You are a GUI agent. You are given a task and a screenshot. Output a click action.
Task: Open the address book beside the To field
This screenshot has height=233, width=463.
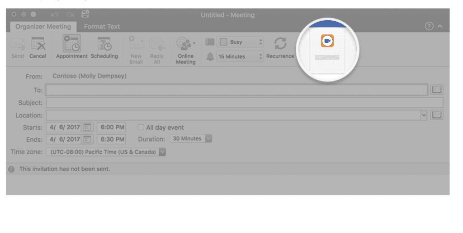(x=437, y=89)
